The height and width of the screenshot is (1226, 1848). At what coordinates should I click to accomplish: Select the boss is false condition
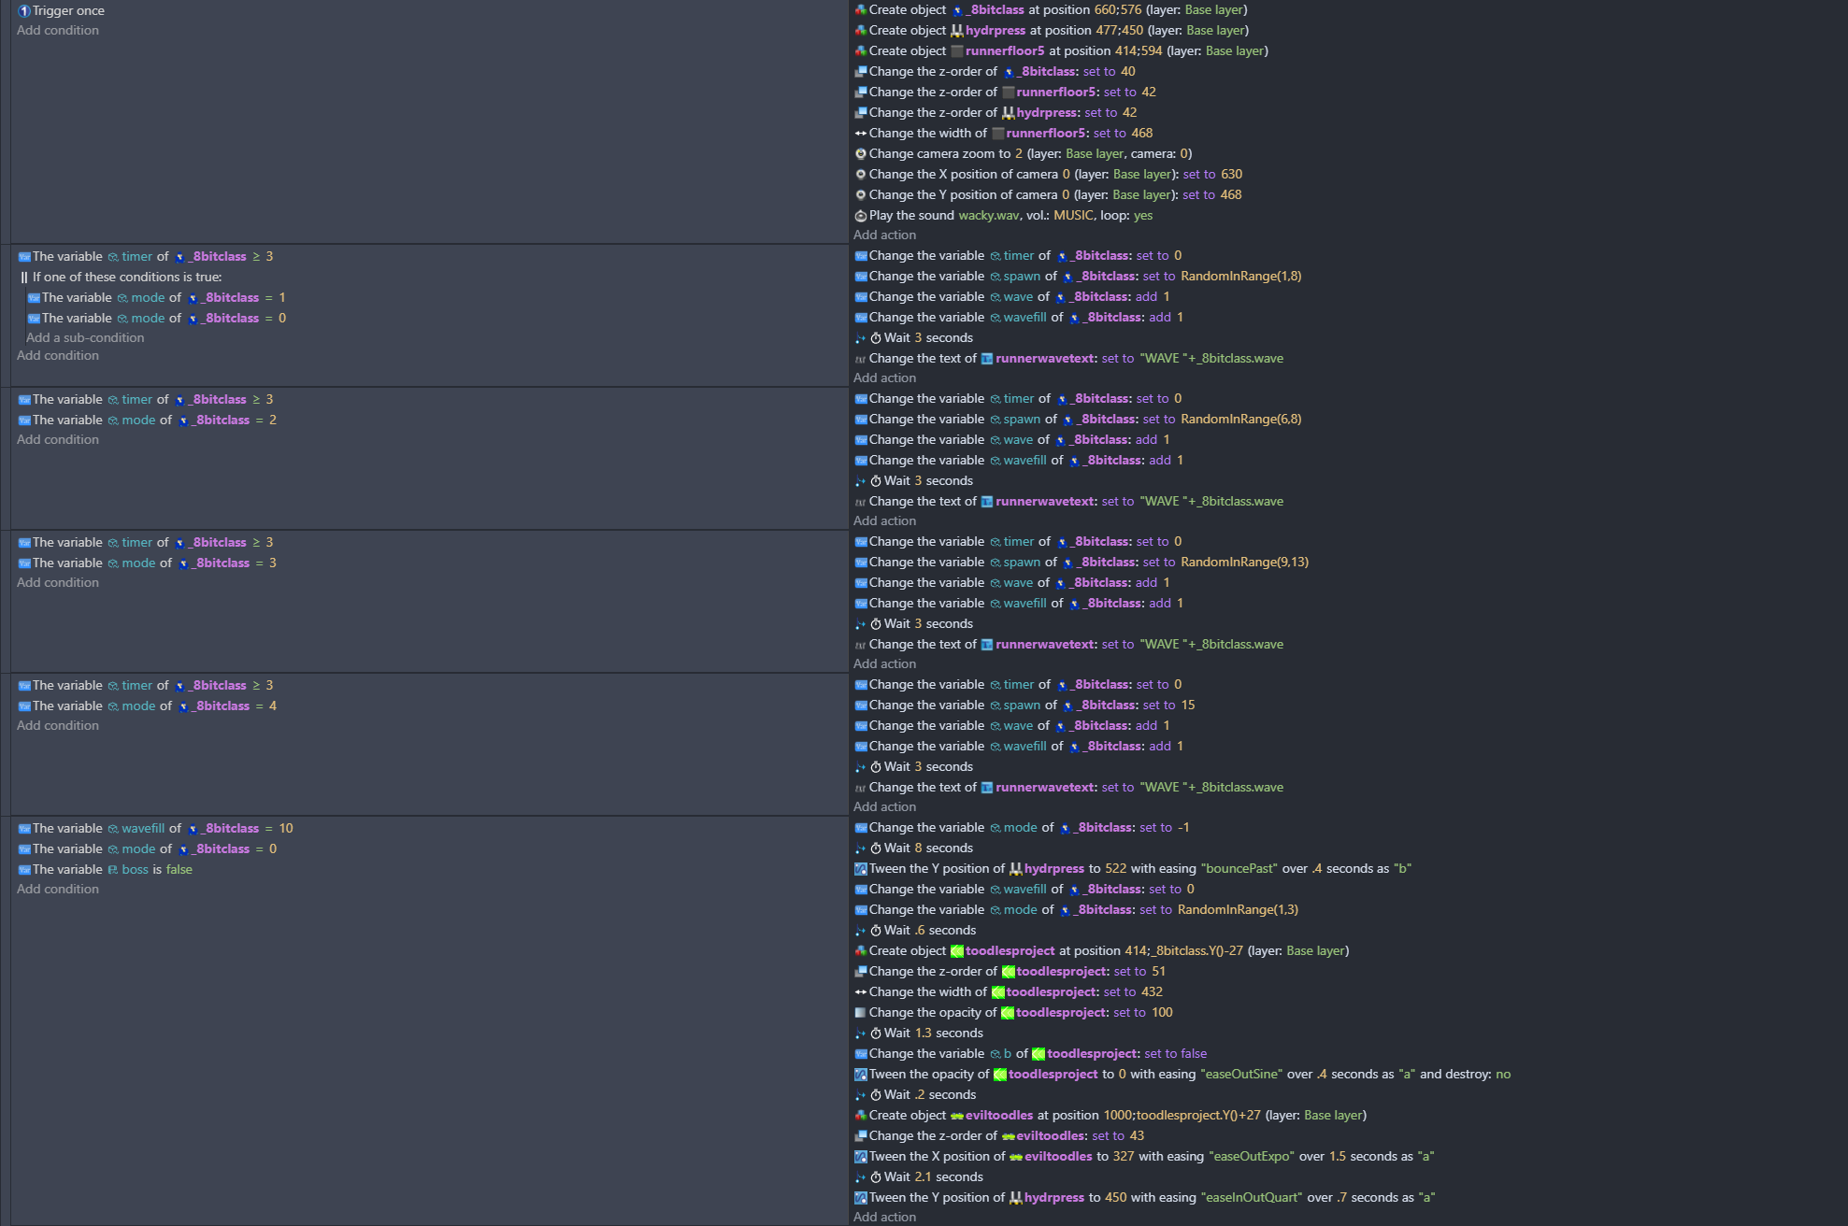pos(105,870)
